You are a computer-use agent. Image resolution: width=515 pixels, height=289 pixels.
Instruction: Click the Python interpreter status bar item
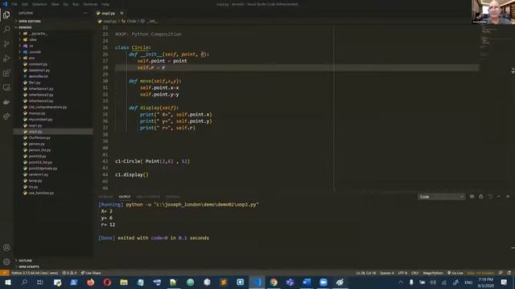point(35,273)
